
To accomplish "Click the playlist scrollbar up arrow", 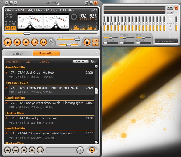I will tap(96, 66).
